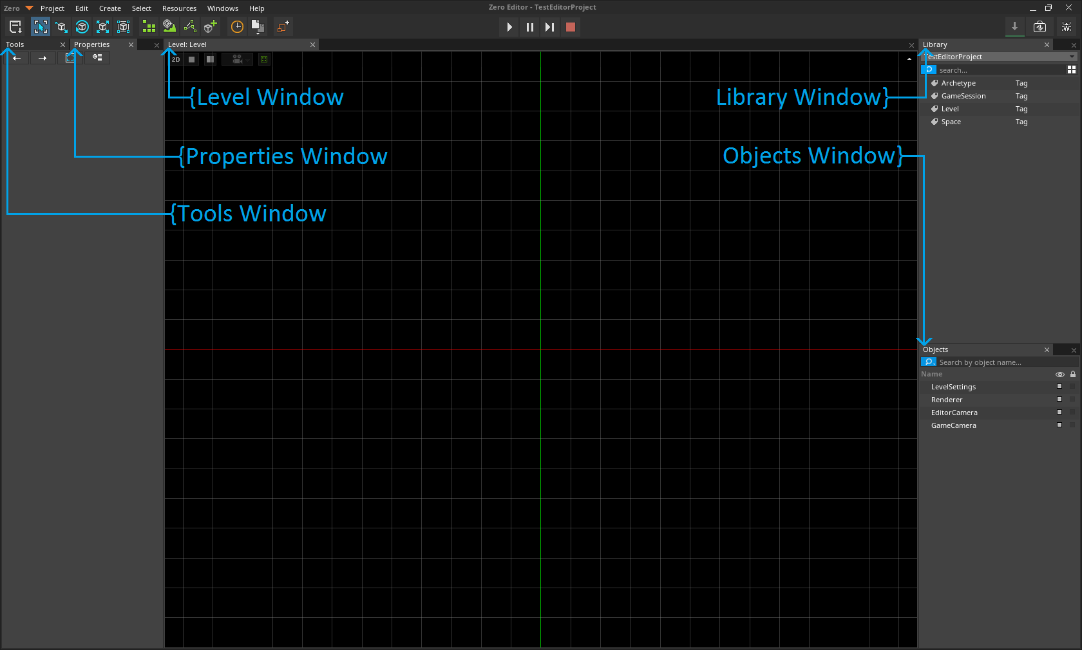Click the green tile grid icon
The height and width of the screenshot is (650, 1082).
(x=149, y=27)
